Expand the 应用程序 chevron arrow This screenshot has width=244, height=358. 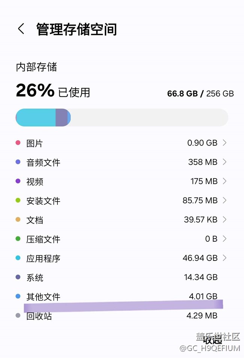(224, 258)
